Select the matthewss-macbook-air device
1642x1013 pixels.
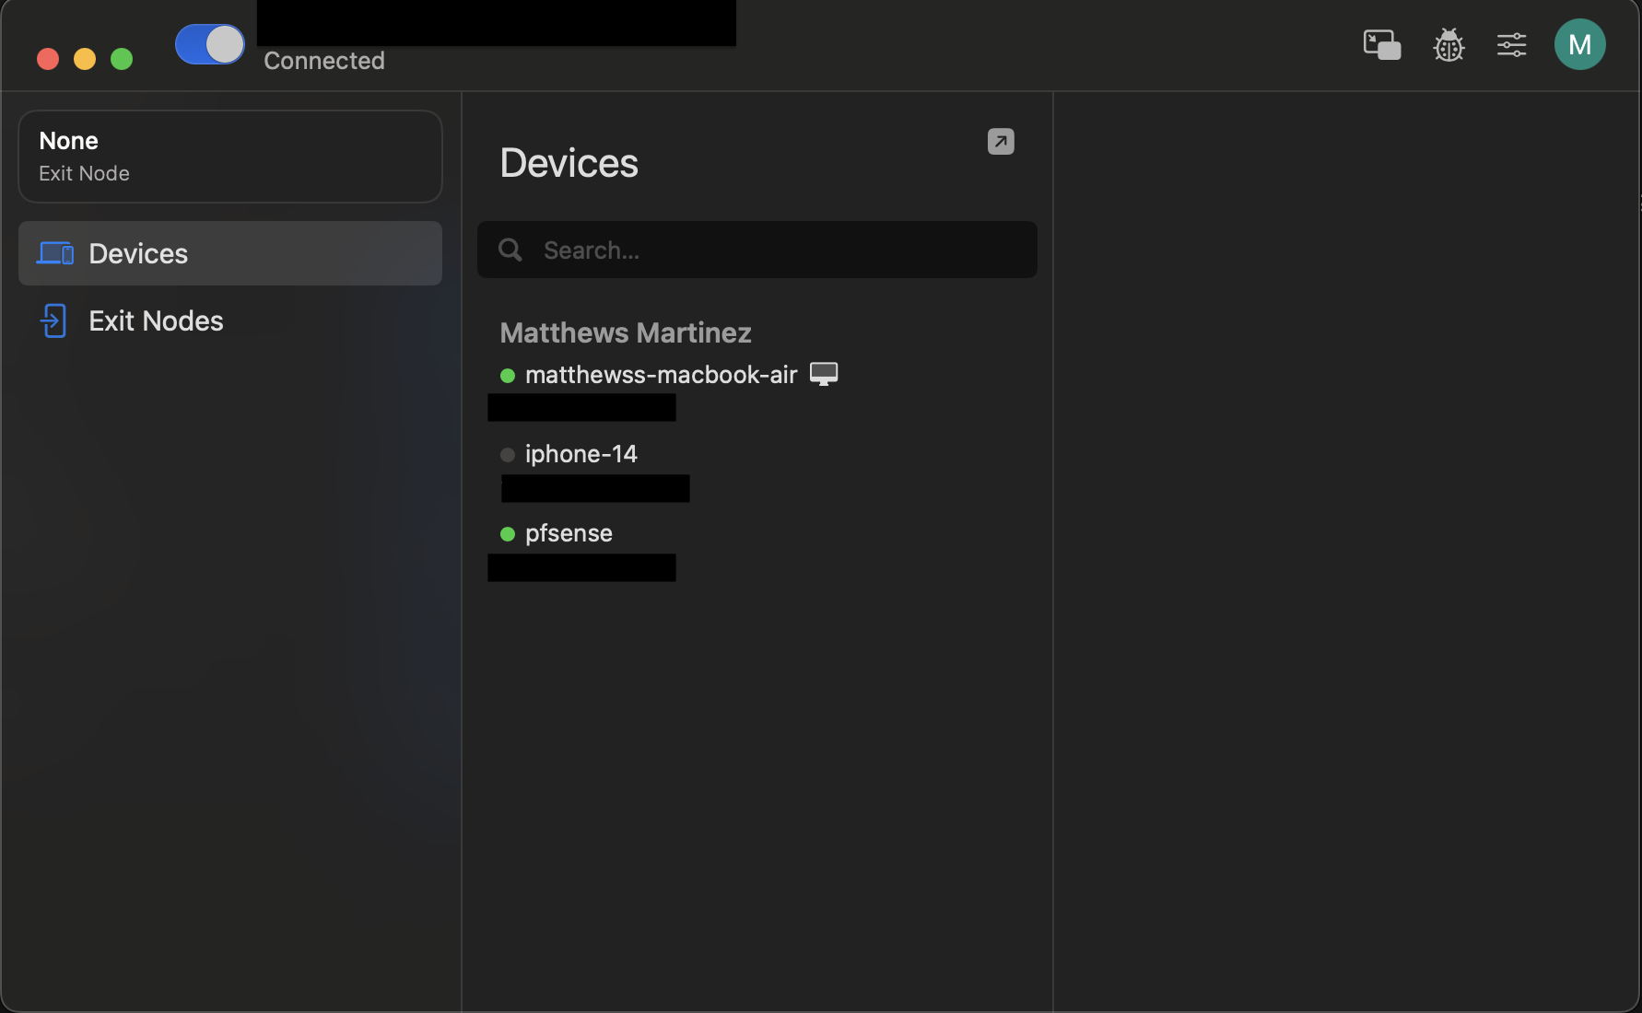[x=661, y=375]
